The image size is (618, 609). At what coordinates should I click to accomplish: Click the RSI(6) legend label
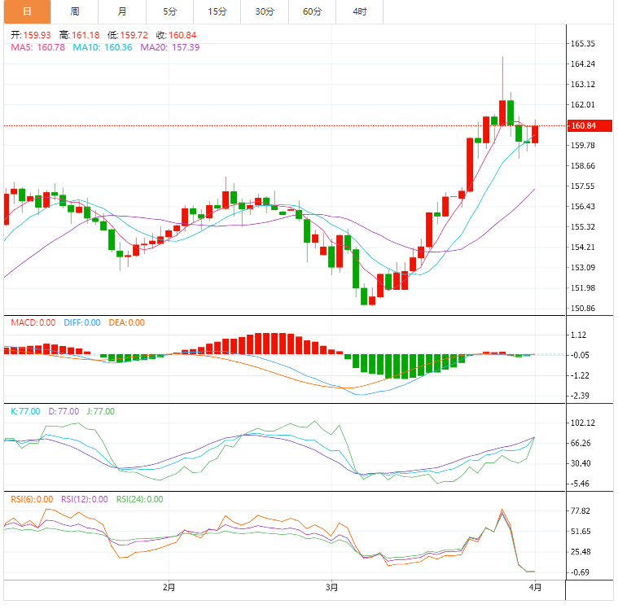32,499
